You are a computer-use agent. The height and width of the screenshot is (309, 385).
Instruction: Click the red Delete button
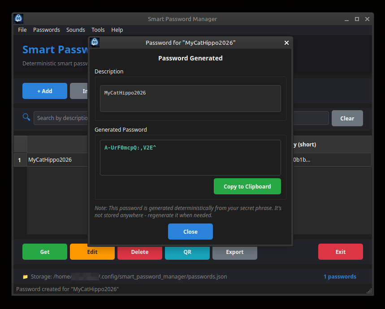click(x=140, y=253)
